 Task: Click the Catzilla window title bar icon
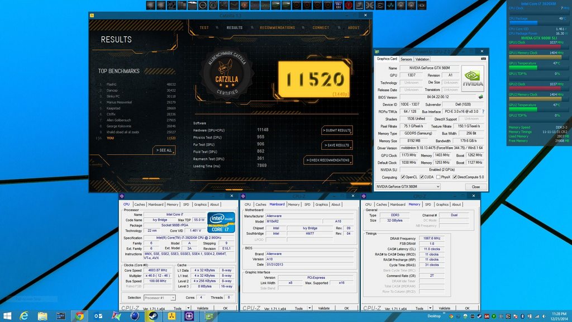tap(92, 15)
